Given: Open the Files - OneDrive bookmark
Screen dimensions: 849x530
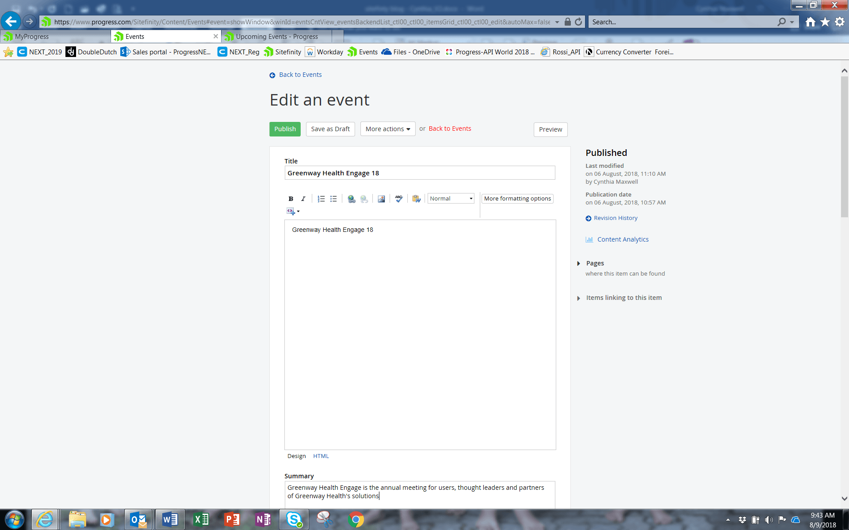Looking at the screenshot, I should [411, 52].
